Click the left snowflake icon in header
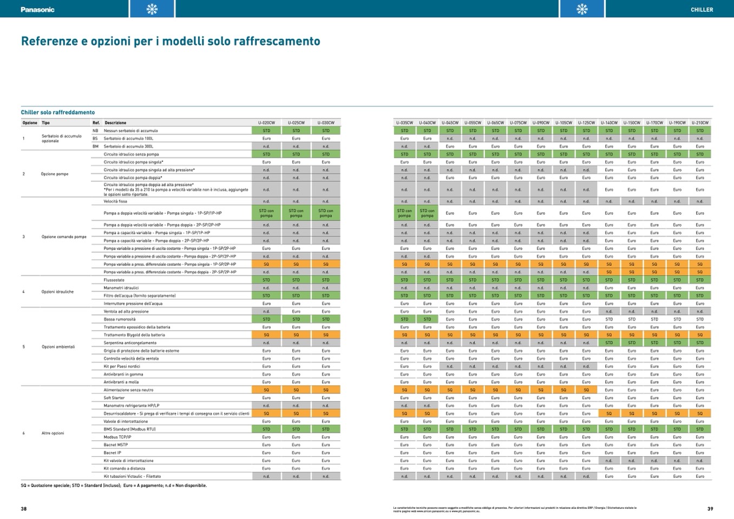 (x=152, y=9)
